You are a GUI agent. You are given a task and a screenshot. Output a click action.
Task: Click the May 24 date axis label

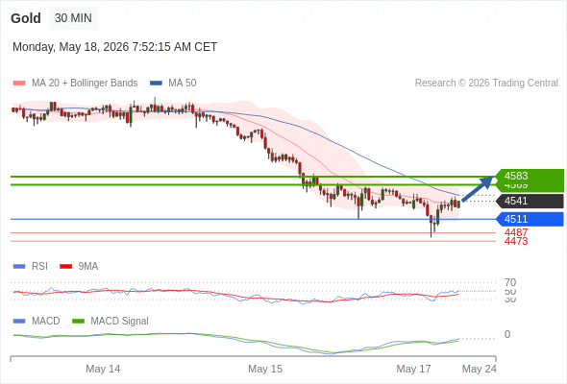(480, 369)
